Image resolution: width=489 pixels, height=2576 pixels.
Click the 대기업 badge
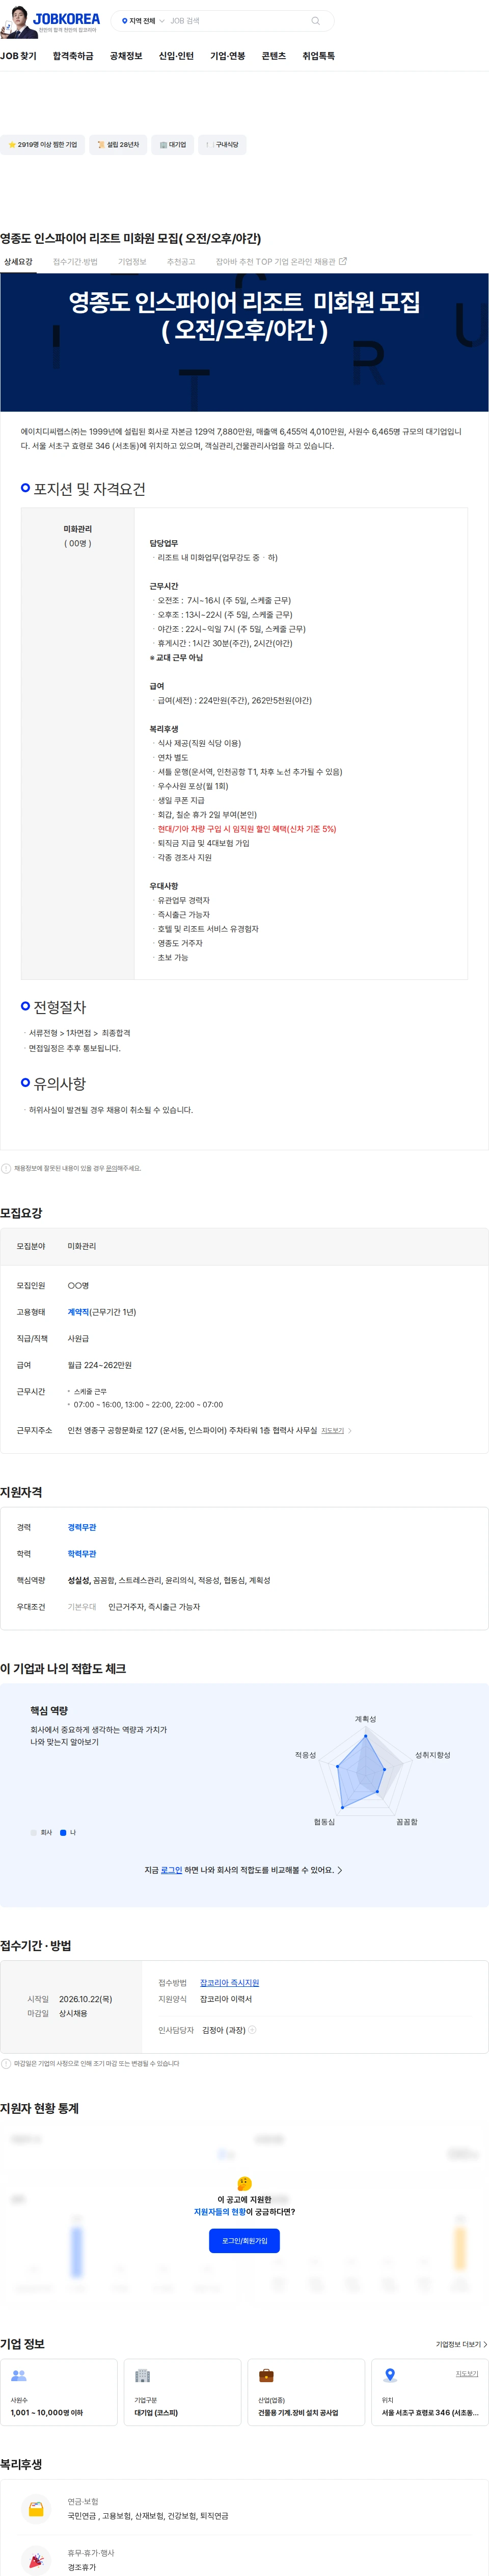click(x=173, y=145)
